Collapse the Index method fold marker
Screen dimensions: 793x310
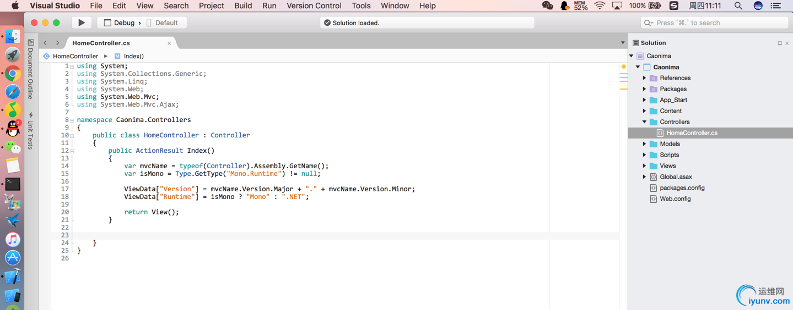72,151
